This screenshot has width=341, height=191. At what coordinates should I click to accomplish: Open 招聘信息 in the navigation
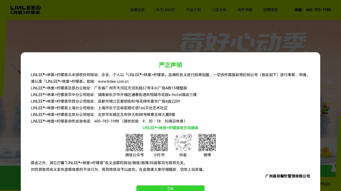point(271,10)
